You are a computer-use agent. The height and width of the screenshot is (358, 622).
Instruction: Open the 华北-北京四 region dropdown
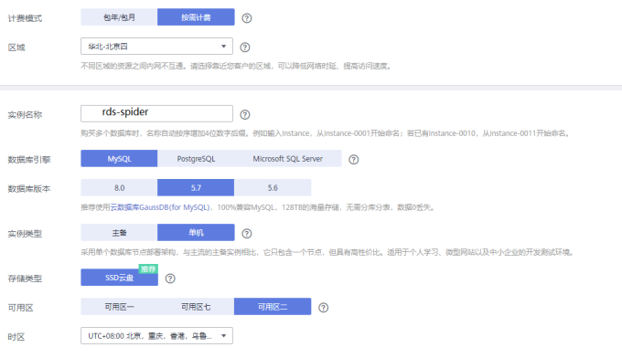[156, 47]
